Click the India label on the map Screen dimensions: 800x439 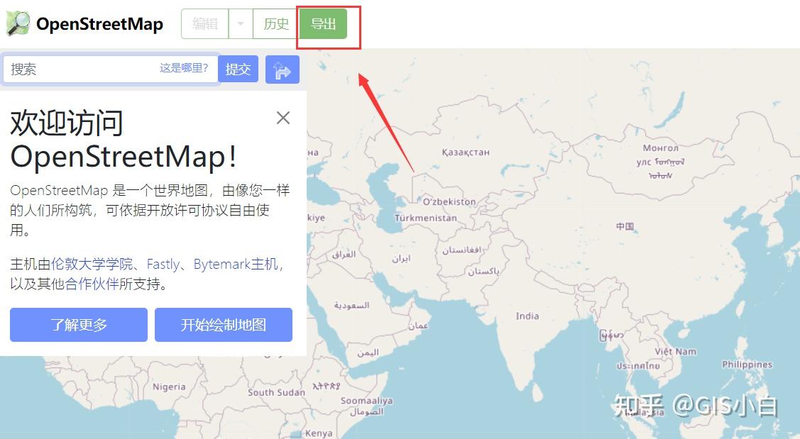527,316
